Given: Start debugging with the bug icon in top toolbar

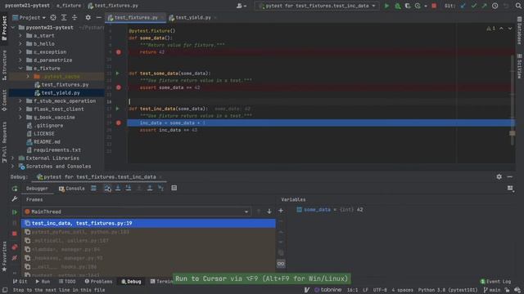Looking at the screenshot, I should pyautogui.click(x=397, y=6).
